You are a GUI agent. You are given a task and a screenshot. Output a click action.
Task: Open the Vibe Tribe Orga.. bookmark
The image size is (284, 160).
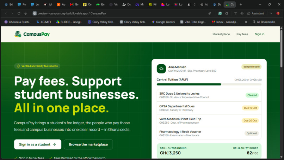(x=193, y=22)
